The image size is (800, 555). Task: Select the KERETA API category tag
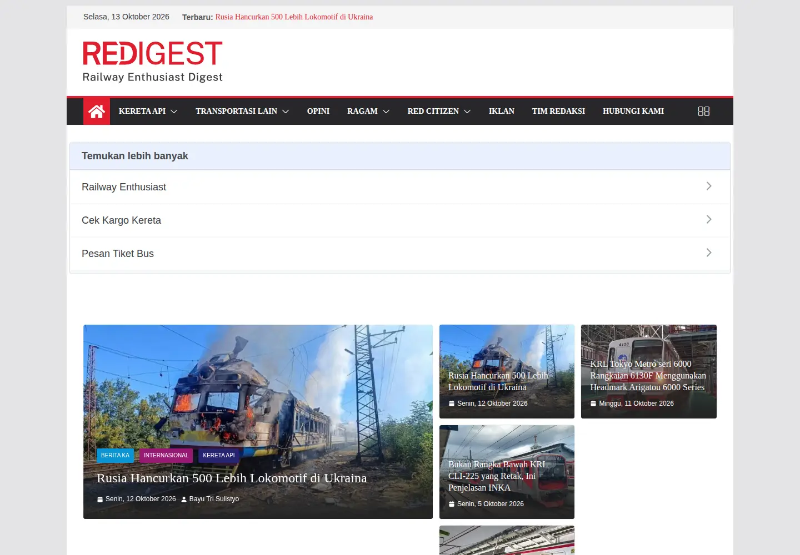click(x=219, y=456)
